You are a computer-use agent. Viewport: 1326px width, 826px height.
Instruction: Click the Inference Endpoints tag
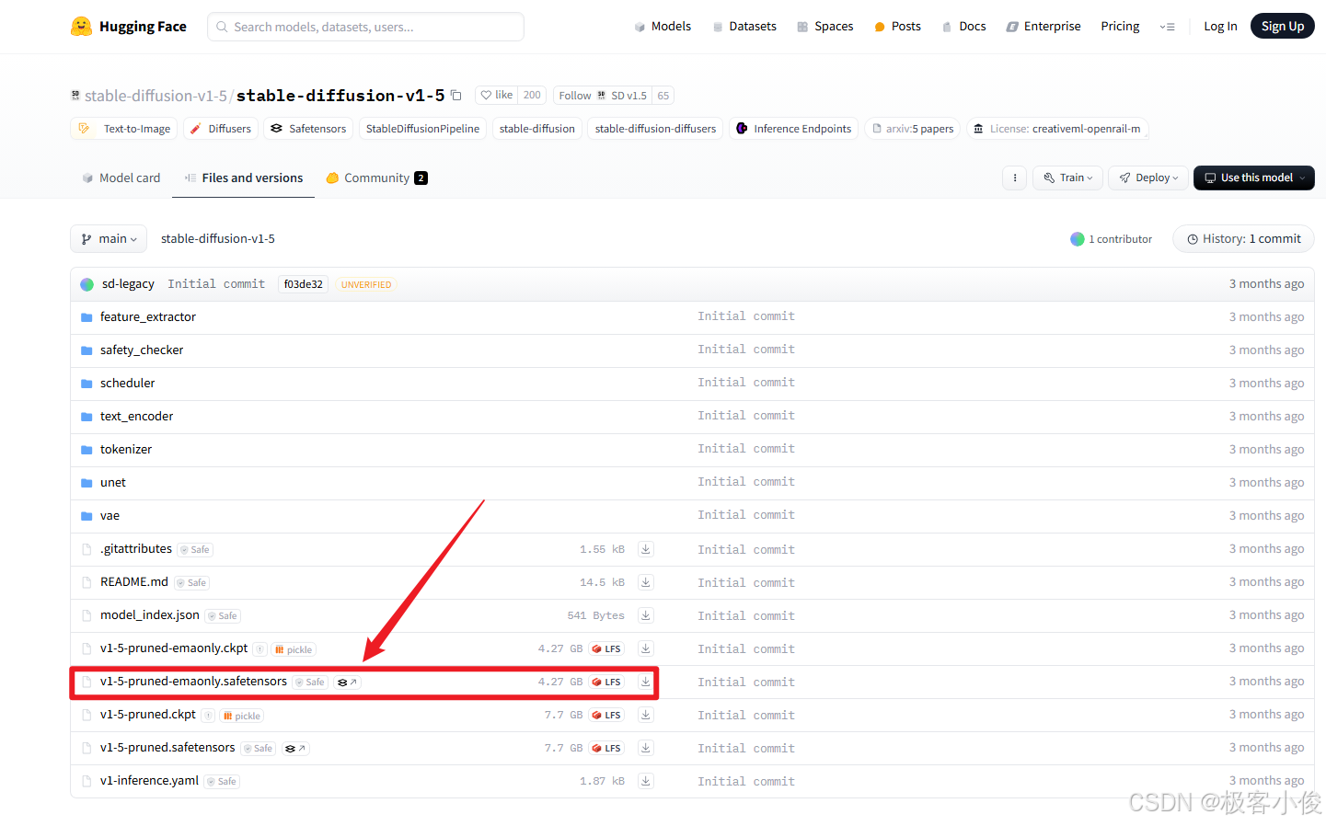click(x=793, y=129)
